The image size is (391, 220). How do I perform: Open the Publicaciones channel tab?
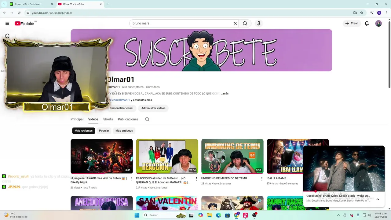(128, 119)
